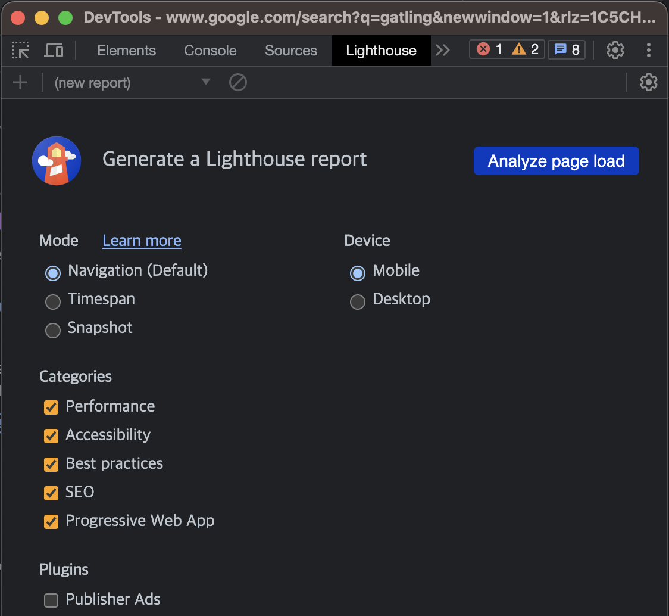Toggle the SEO checkbox

[x=51, y=493]
